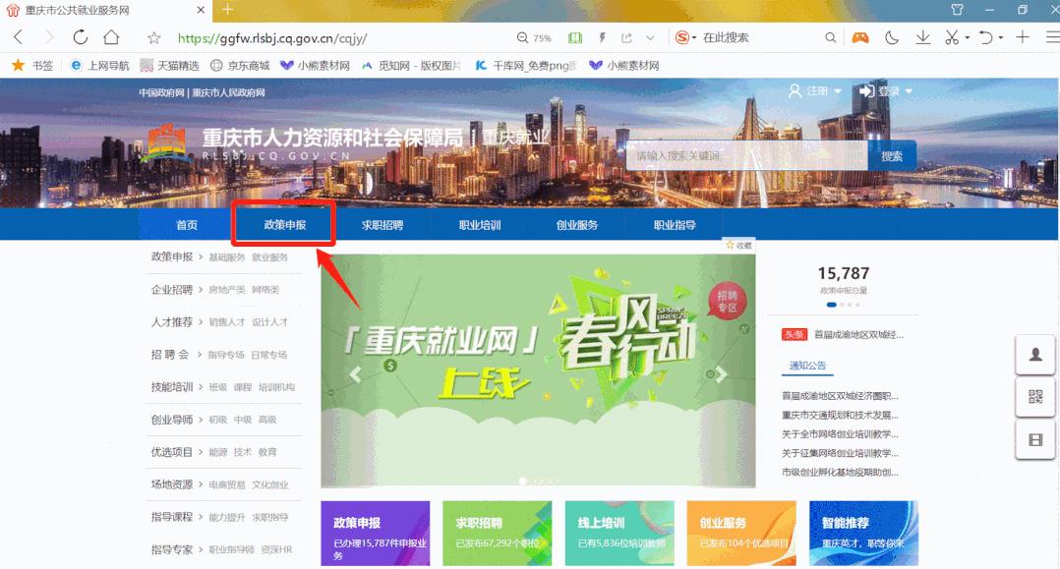Show next banner with right arrow
This screenshot has height=569, width=1060.
tap(722, 373)
